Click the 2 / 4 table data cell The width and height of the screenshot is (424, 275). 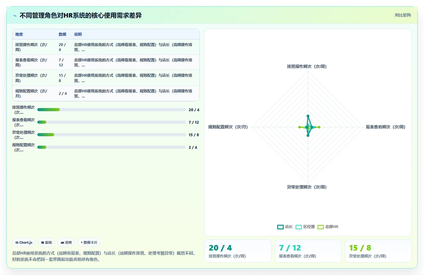tap(63, 94)
